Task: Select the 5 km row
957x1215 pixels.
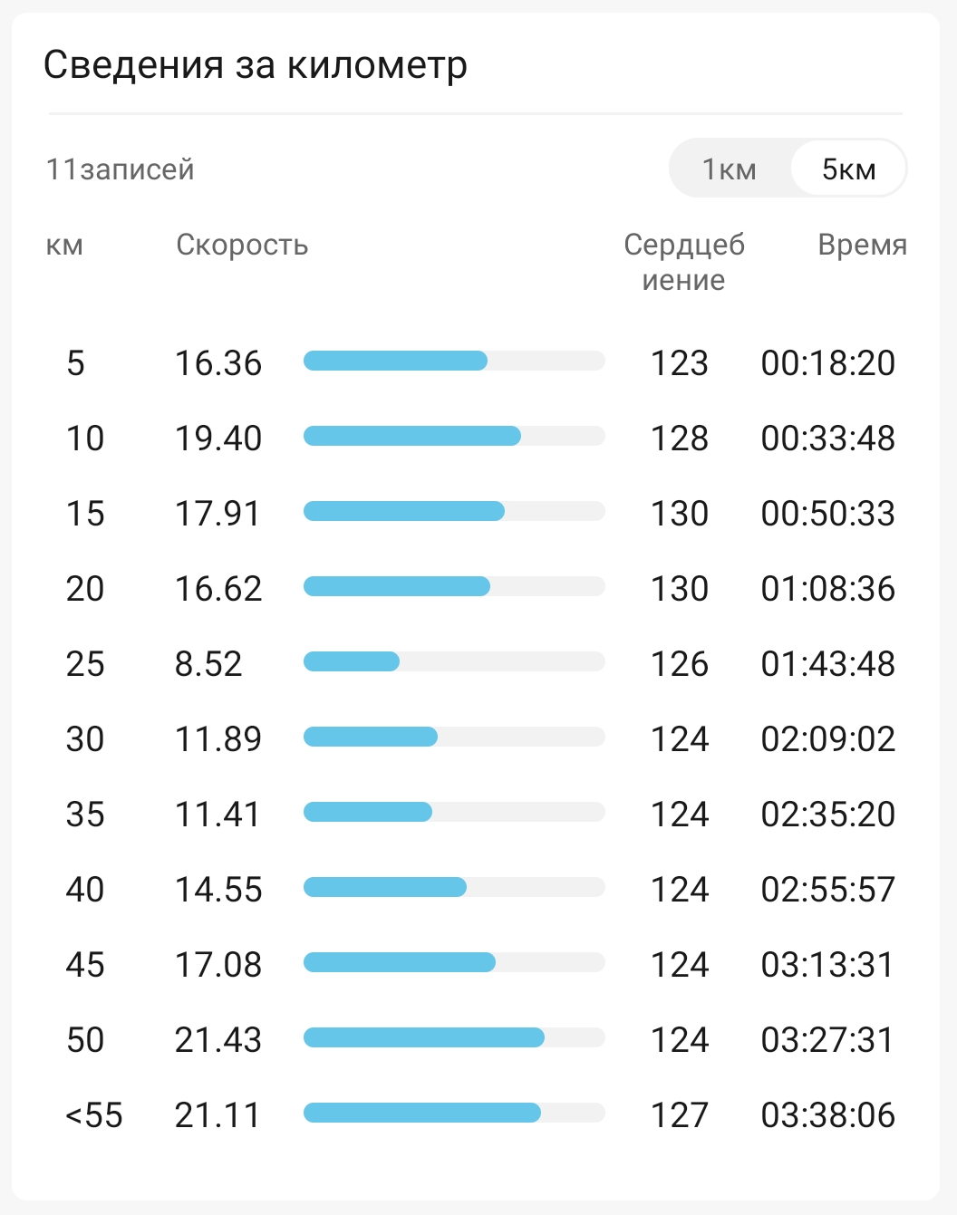Action: pyautogui.click(x=478, y=362)
